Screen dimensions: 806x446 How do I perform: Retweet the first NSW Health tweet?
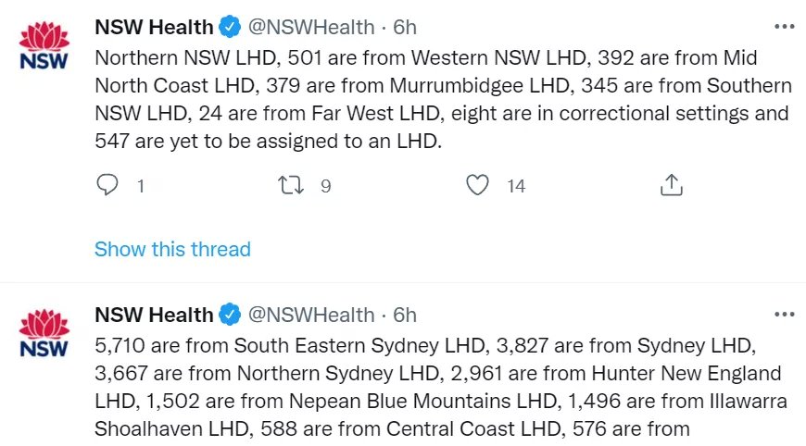tap(291, 185)
